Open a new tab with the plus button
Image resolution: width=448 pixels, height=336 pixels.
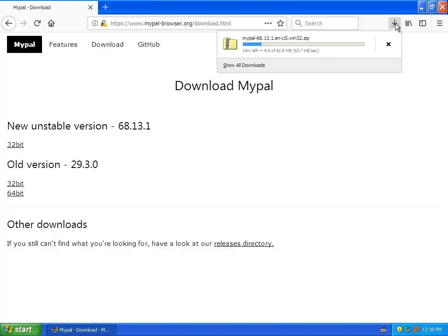tap(105, 7)
